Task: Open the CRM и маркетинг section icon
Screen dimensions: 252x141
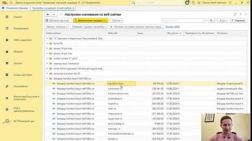Action: pos(7,40)
